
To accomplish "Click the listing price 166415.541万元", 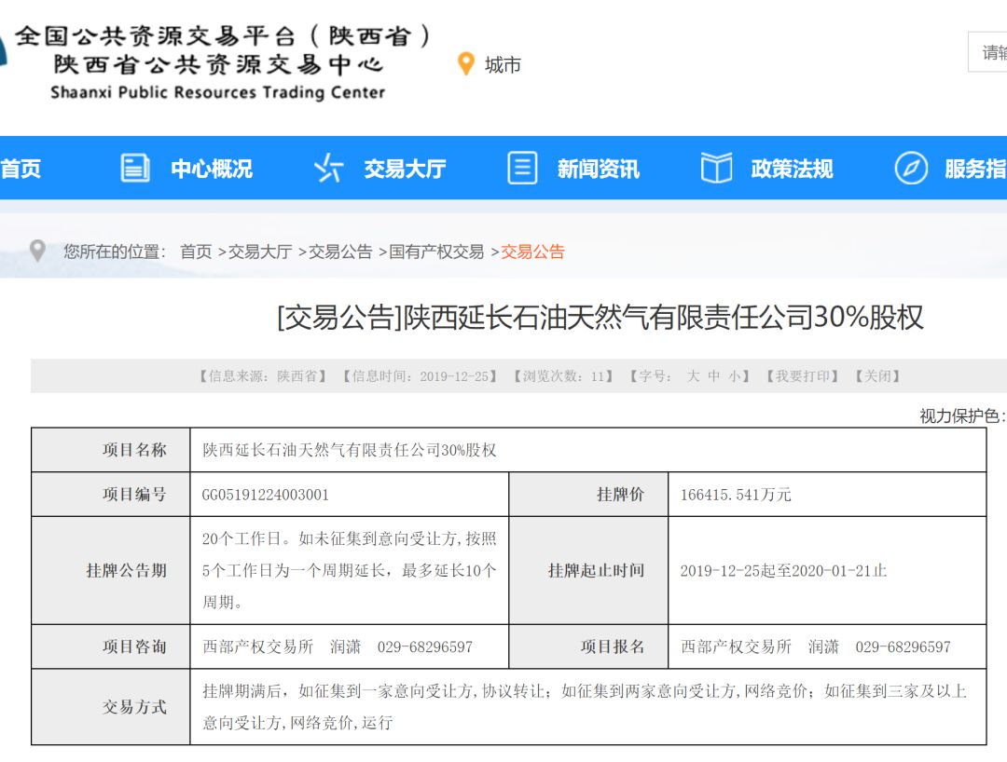I will [x=736, y=495].
